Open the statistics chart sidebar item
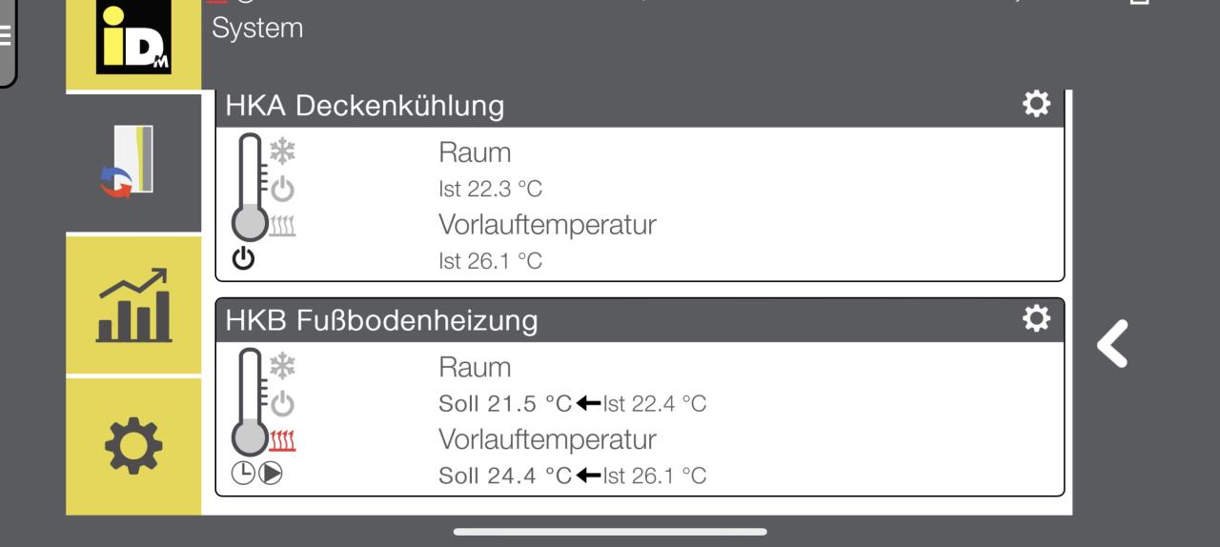This screenshot has height=547, width=1220. coord(133,305)
